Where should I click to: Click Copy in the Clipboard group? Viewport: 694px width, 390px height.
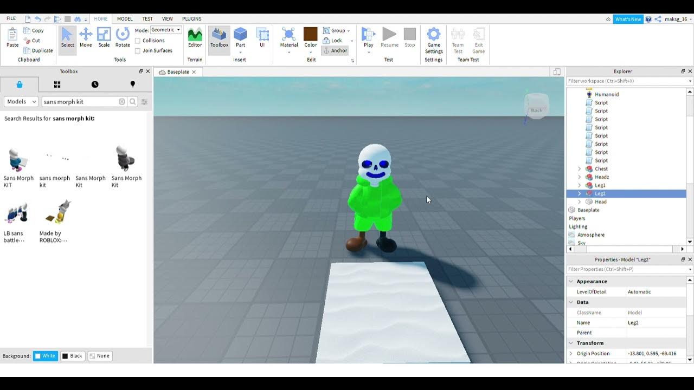click(34, 31)
